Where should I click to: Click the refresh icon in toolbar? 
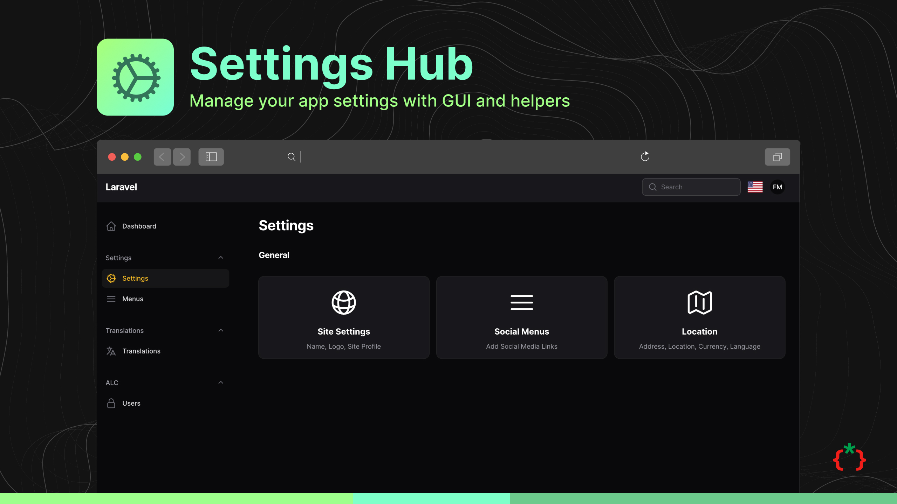point(645,156)
